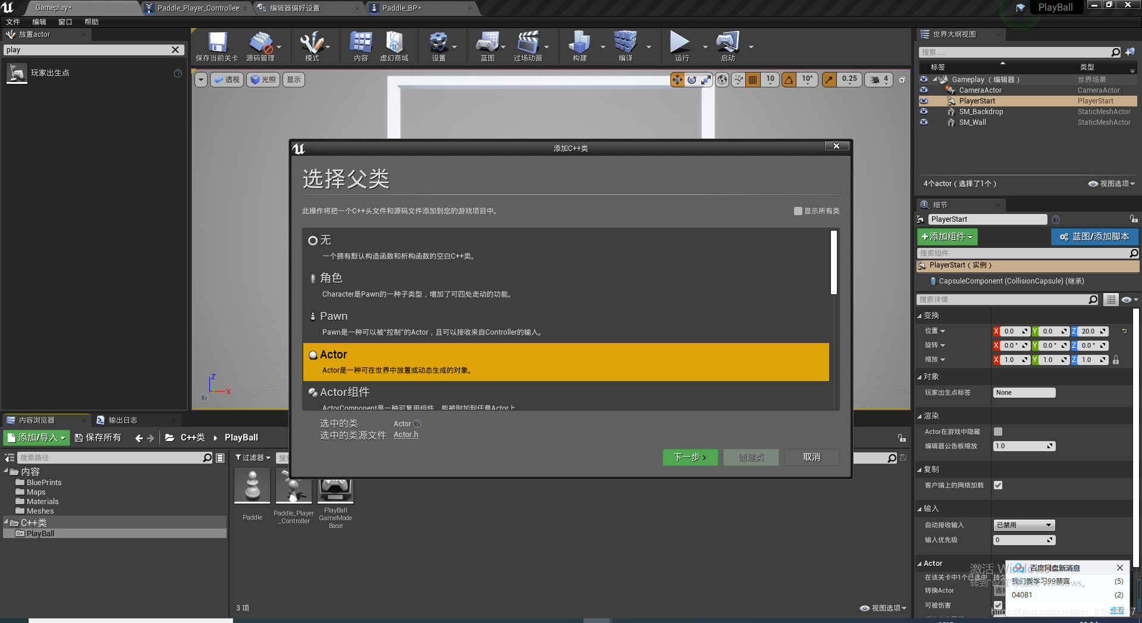
Task: Click content browser back arrow
Action: pyautogui.click(x=139, y=438)
